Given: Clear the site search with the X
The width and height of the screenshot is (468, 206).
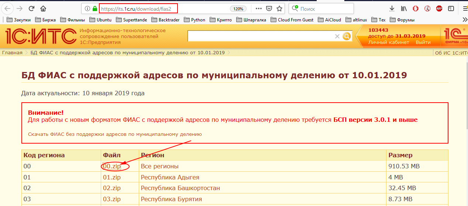Looking at the screenshot, I should (337, 36).
